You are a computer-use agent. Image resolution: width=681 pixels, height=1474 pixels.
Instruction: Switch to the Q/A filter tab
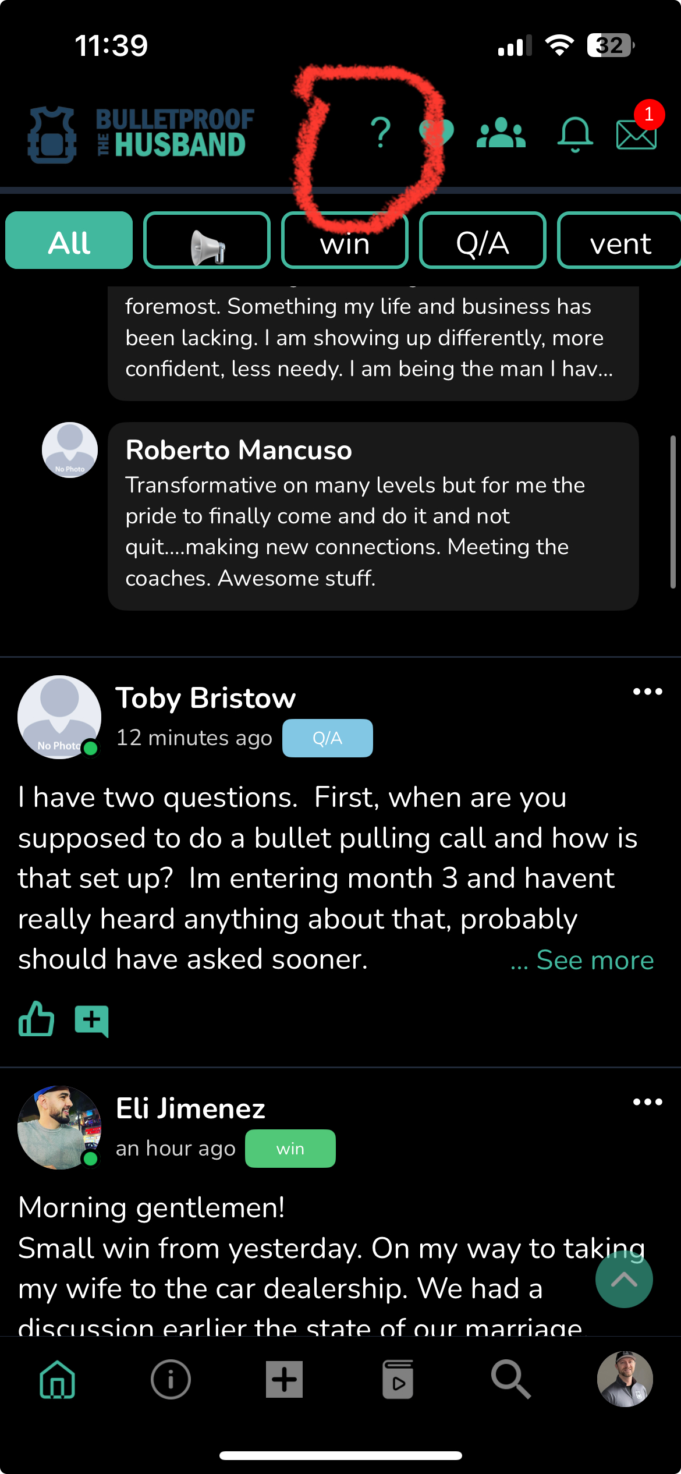(483, 241)
